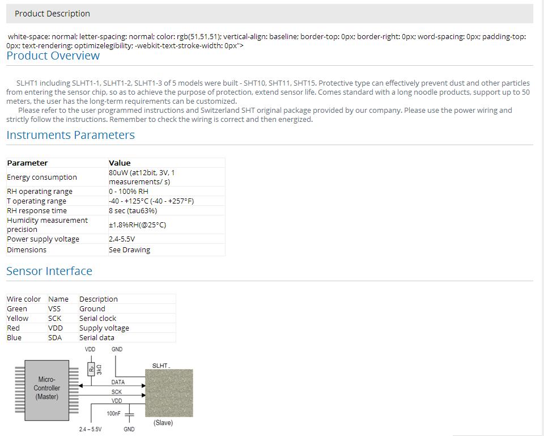Image resolution: width=544 pixels, height=436 pixels.
Task: Click the -40 - +125°C value cell
Action: click(x=167, y=201)
